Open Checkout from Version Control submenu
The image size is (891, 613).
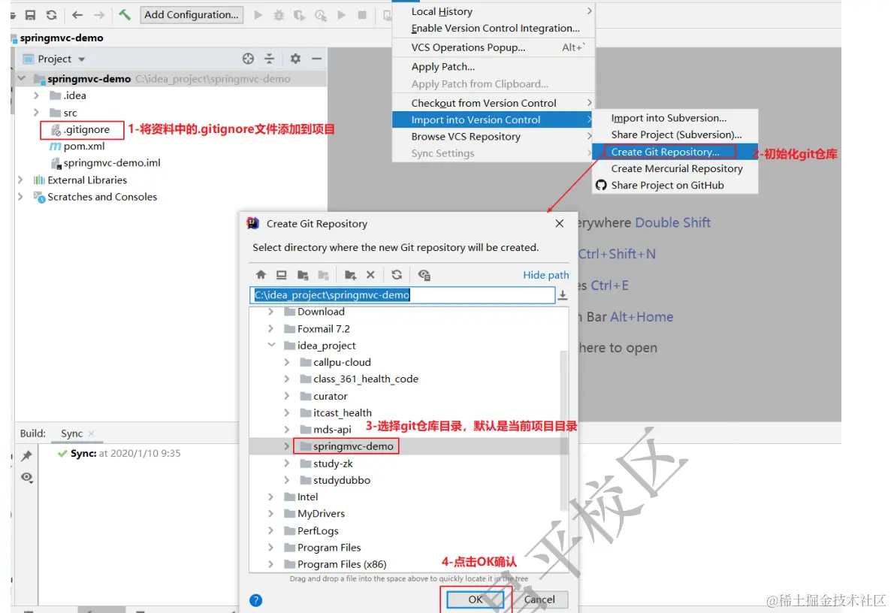point(494,104)
